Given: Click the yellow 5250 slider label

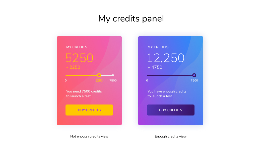Looking at the screenshot, I should pyautogui.click(x=99, y=80).
